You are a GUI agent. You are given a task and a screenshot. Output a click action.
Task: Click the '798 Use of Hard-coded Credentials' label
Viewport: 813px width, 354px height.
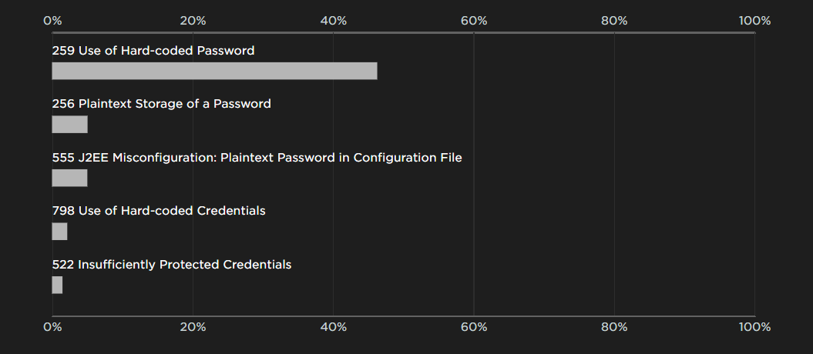click(x=159, y=211)
